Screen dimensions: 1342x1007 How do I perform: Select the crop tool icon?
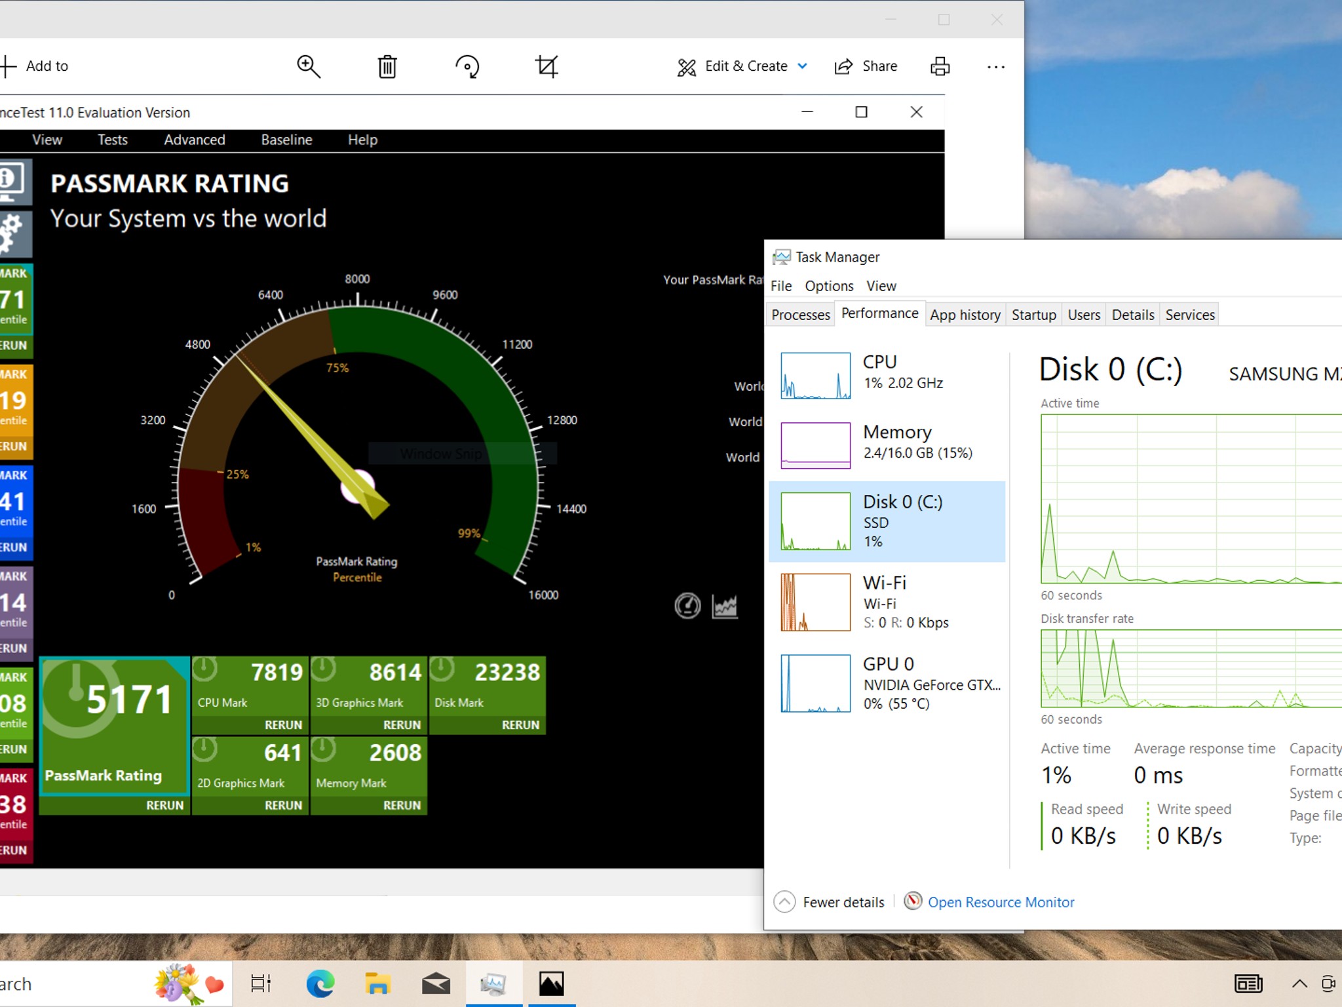click(546, 66)
